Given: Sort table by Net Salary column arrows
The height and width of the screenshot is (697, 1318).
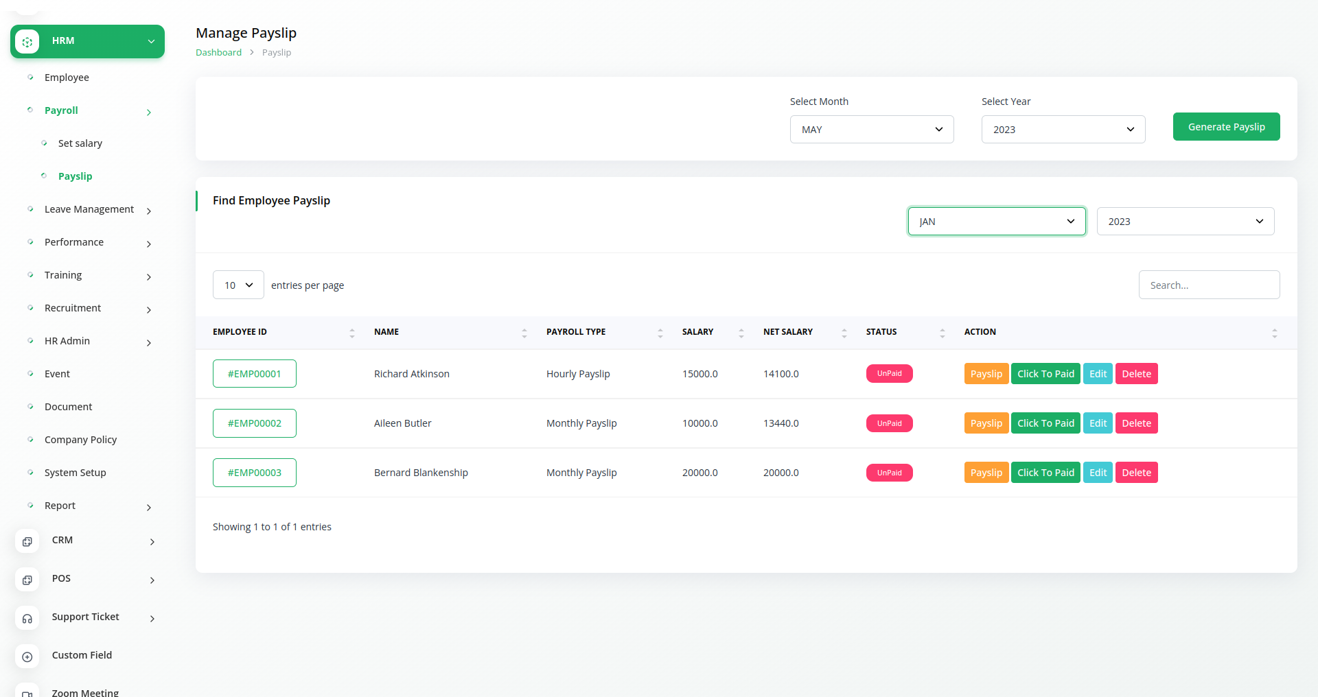Looking at the screenshot, I should pos(844,333).
